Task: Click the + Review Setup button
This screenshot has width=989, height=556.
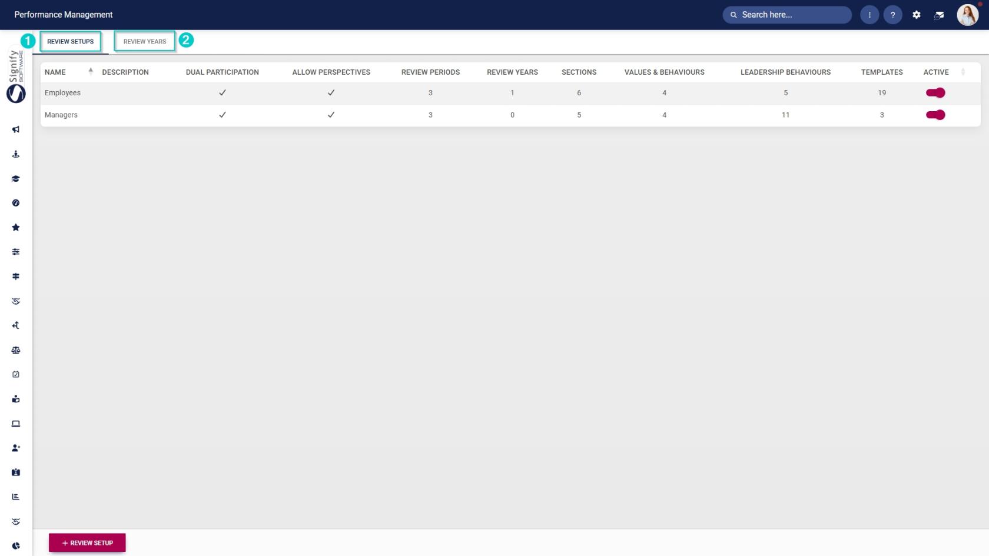Action: 87,542
